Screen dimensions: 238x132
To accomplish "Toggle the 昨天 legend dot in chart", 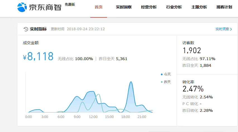I will [x=162, y=82].
